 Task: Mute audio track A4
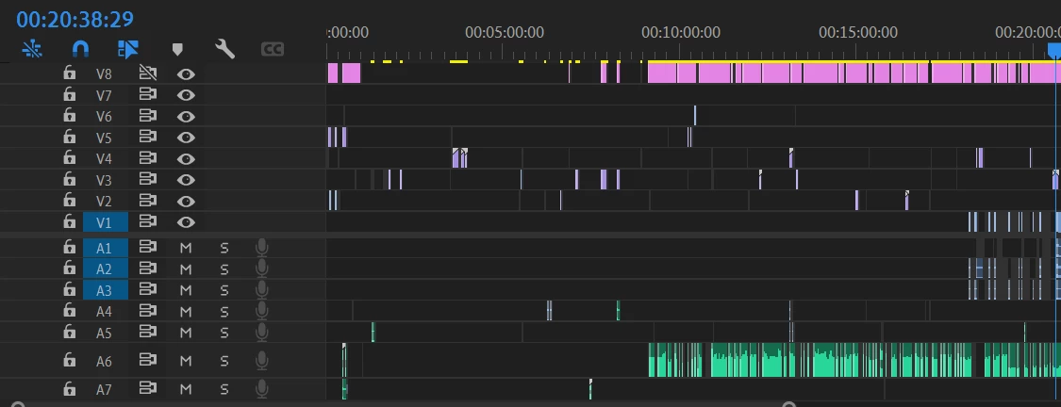pyautogui.click(x=186, y=312)
